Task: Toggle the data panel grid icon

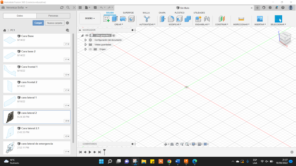Action: (67, 30)
